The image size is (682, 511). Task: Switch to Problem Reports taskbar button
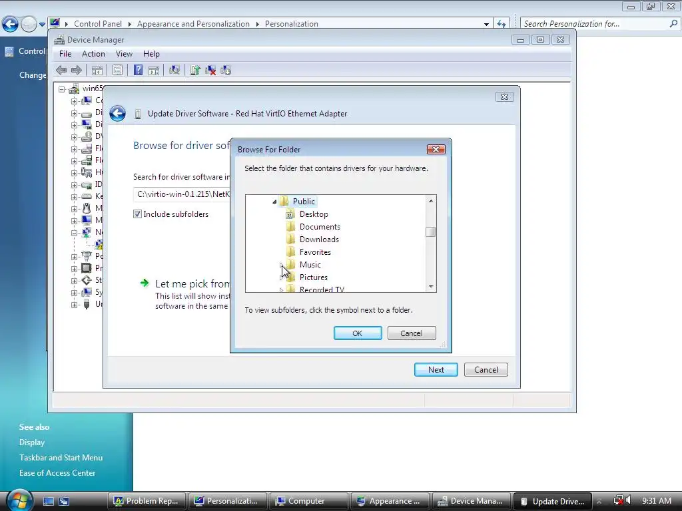click(147, 501)
